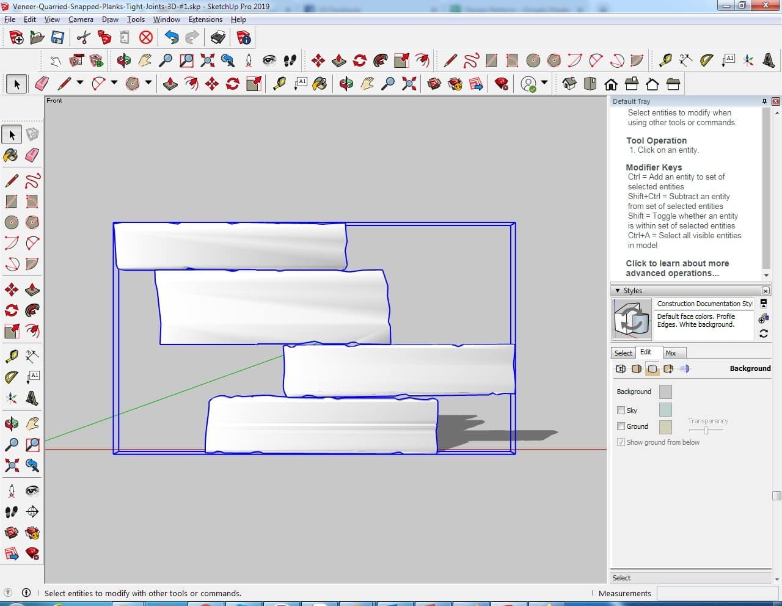Image resolution: width=782 pixels, height=606 pixels.
Task: Click the Save floppy disk icon
Action: [x=57, y=38]
